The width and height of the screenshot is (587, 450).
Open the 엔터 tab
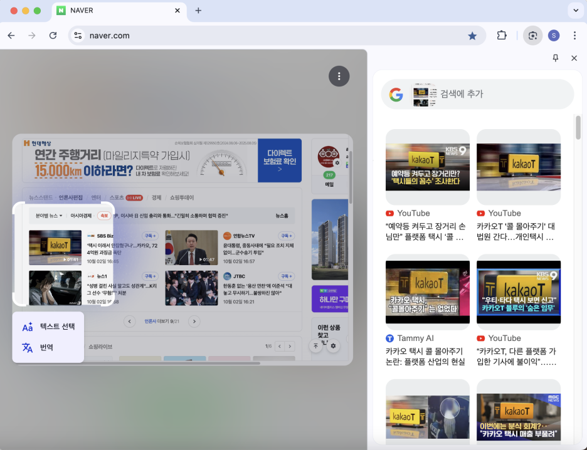pyautogui.click(x=96, y=197)
